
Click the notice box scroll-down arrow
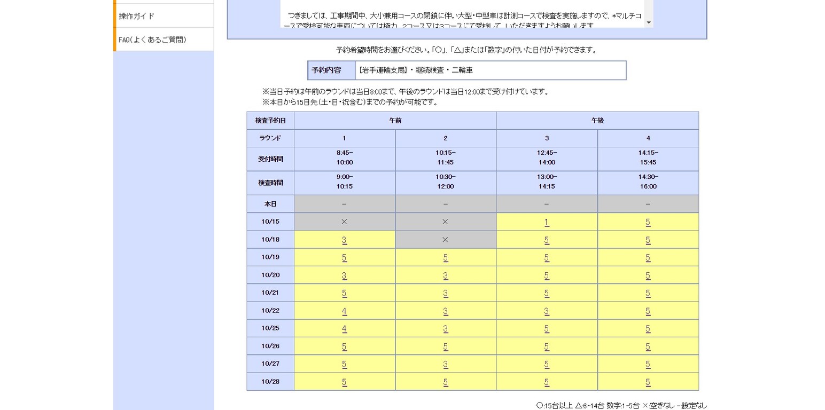pos(649,22)
